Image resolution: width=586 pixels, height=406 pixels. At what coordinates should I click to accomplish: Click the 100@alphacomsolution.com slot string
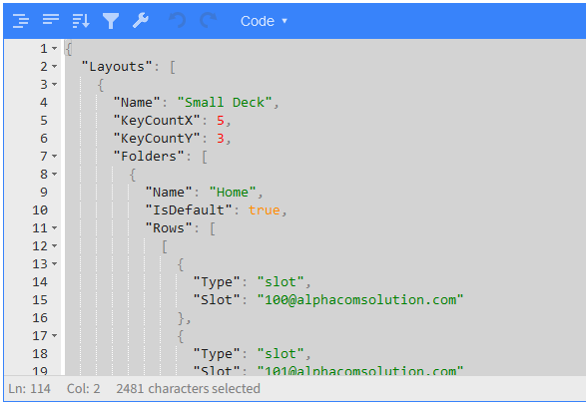click(360, 299)
